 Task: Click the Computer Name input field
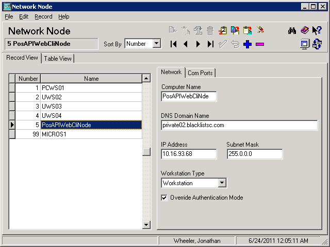[x=189, y=96]
